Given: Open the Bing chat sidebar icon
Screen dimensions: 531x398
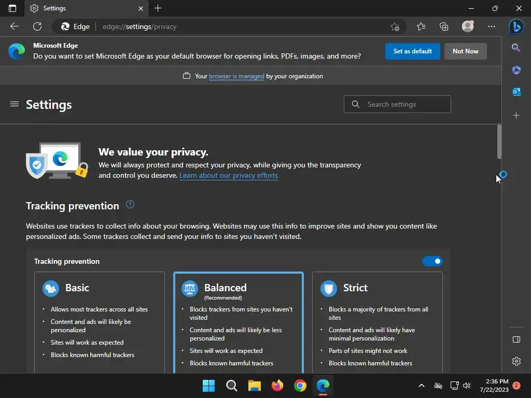Looking at the screenshot, I should pyautogui.click(x=516, y=27).
